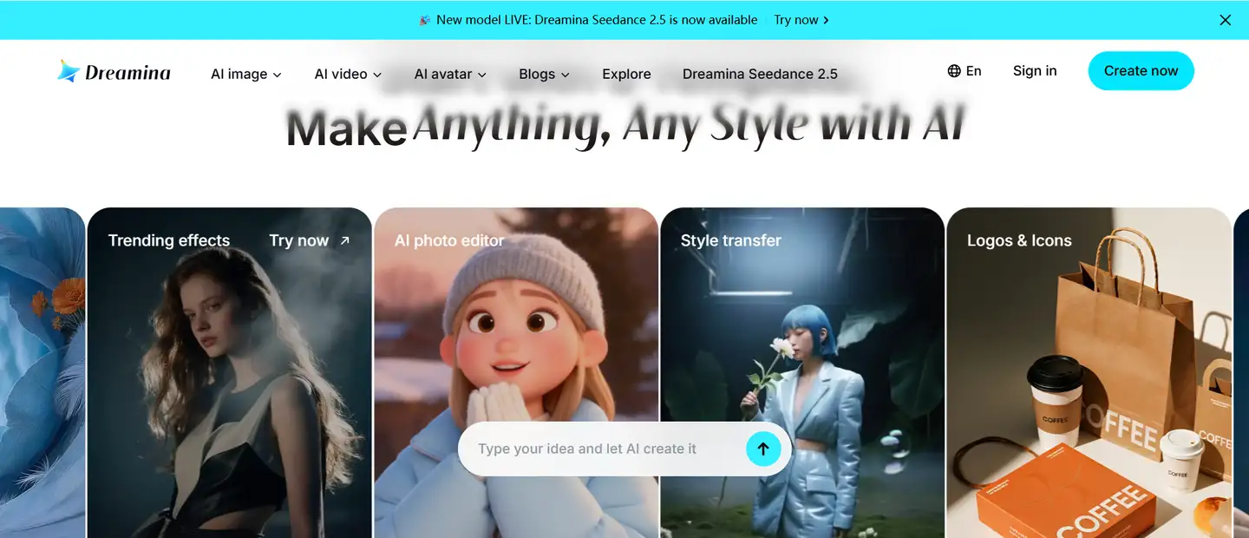The image size is (1249, 538).
Task: Click Try now on Trending effects card
Action: click(x=299, y=240)
